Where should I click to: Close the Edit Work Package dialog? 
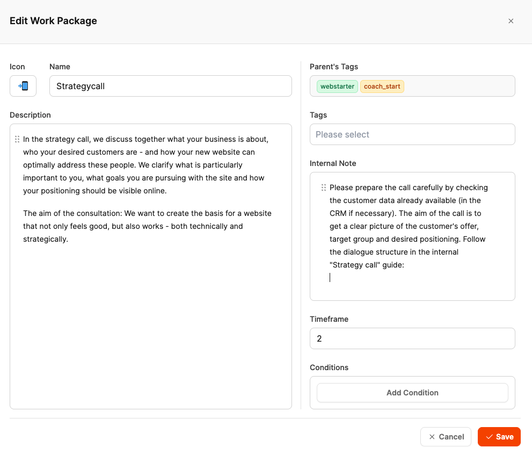(511, 21)
